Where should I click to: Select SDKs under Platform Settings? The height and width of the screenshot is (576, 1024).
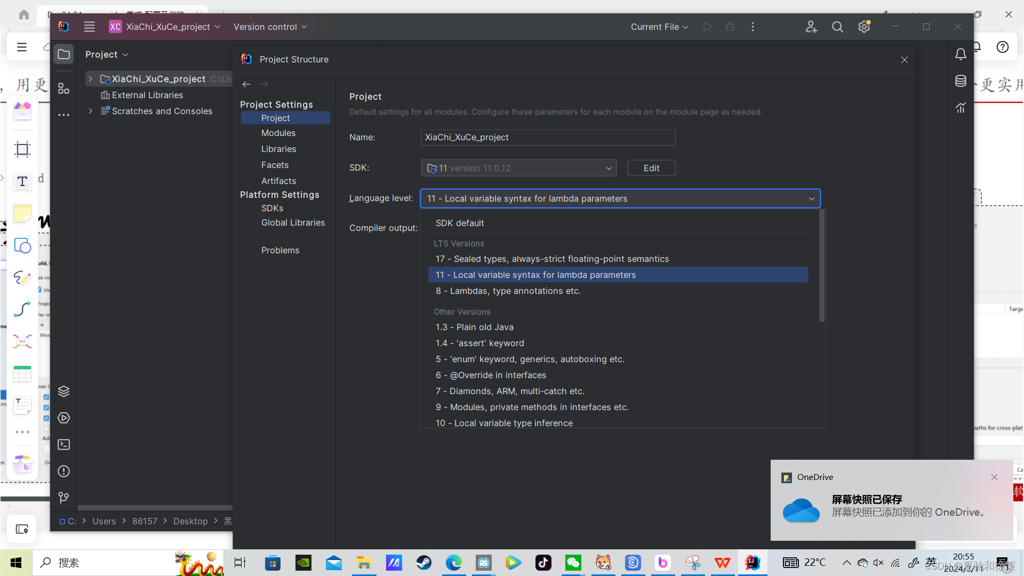(x=272, y=208)
